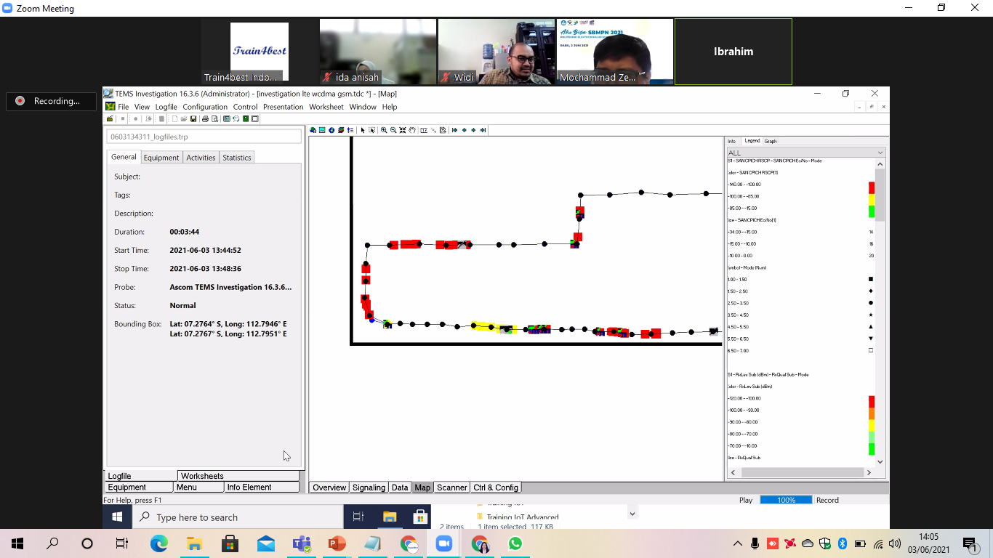Click the logfile name field
Screen dimensions: 993x558
tap(204, 137)
